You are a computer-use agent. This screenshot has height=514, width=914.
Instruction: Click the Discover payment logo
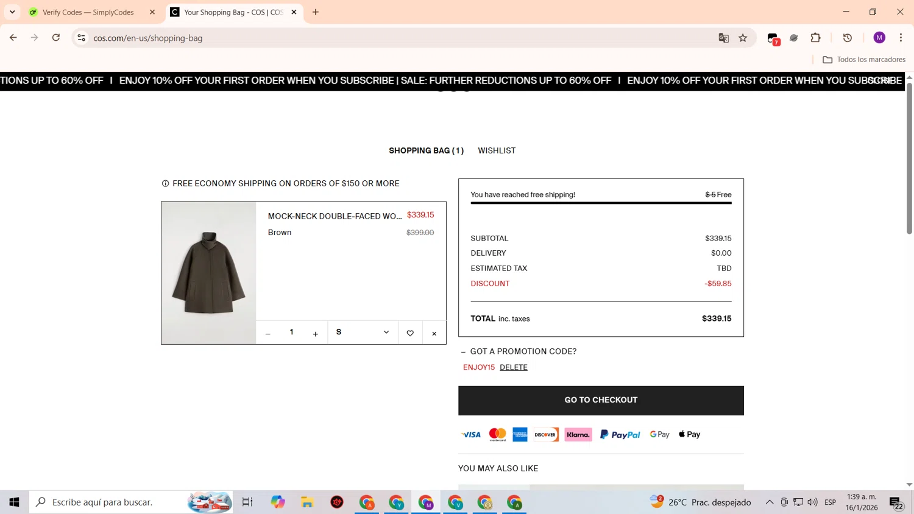coord(545,434)
